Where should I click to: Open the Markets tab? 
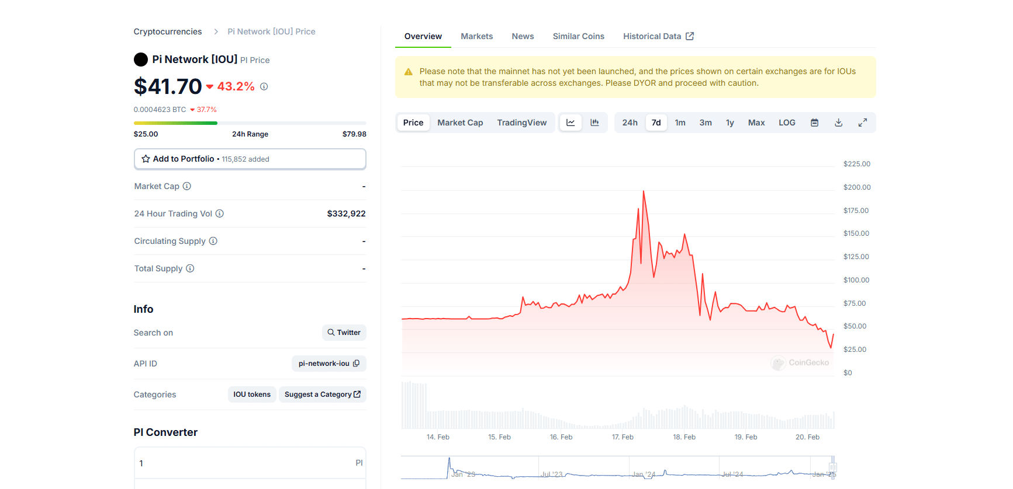coord(477,36)
